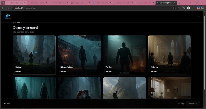Switch to the GitHub Authentication tab

102,3
